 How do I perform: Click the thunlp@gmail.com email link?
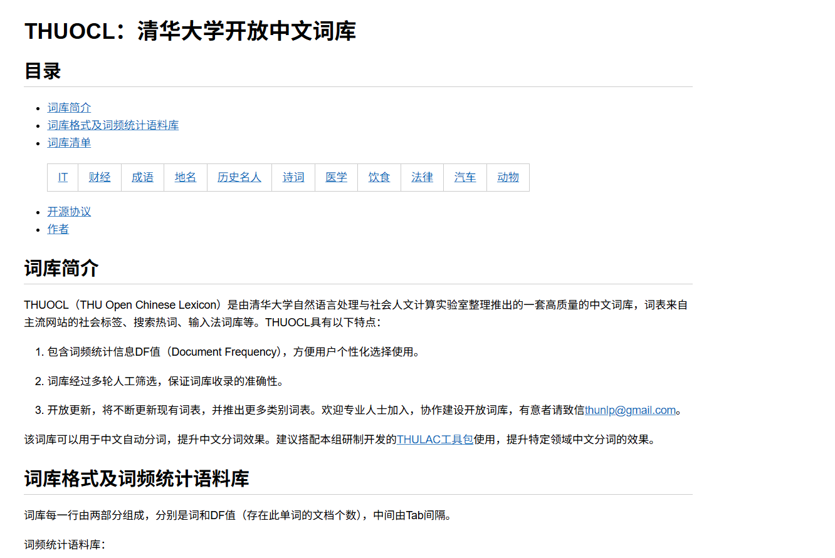tap(630, 411)
